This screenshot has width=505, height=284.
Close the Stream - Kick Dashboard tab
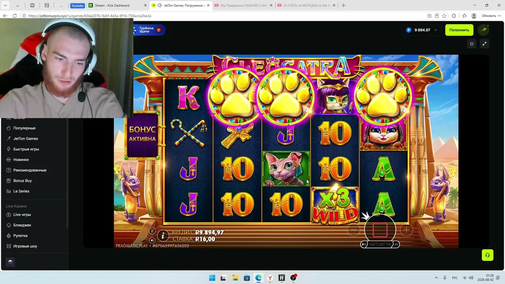point(145,6)
